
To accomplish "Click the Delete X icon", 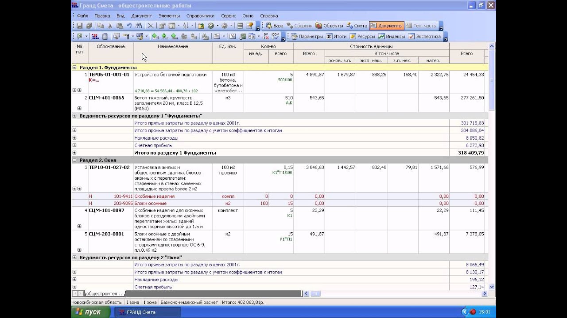I will (151, 26).
